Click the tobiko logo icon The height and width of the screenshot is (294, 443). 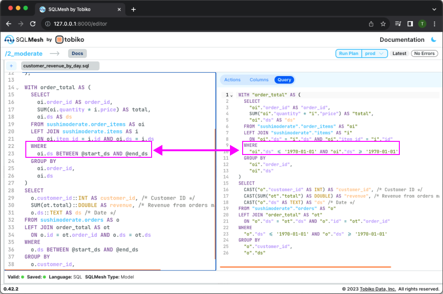click(59, 39)
